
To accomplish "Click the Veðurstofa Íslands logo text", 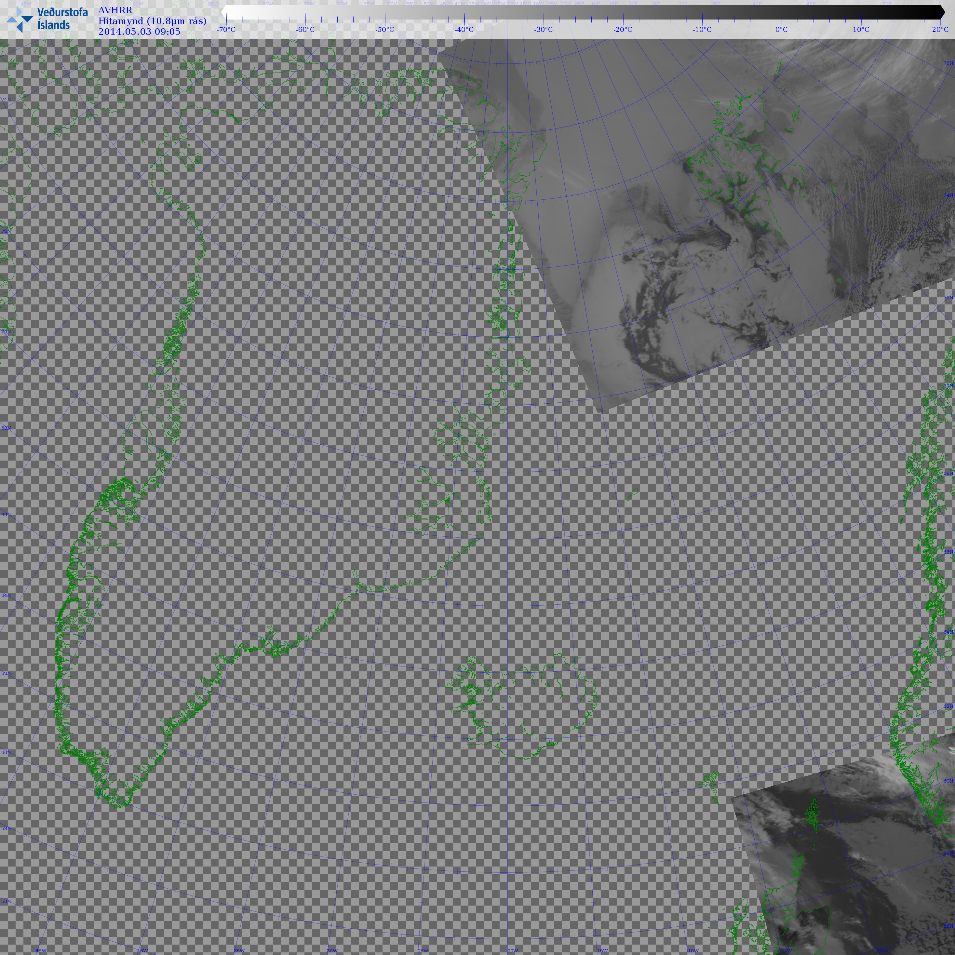I will pyautogui.click(x=62, y=19).
